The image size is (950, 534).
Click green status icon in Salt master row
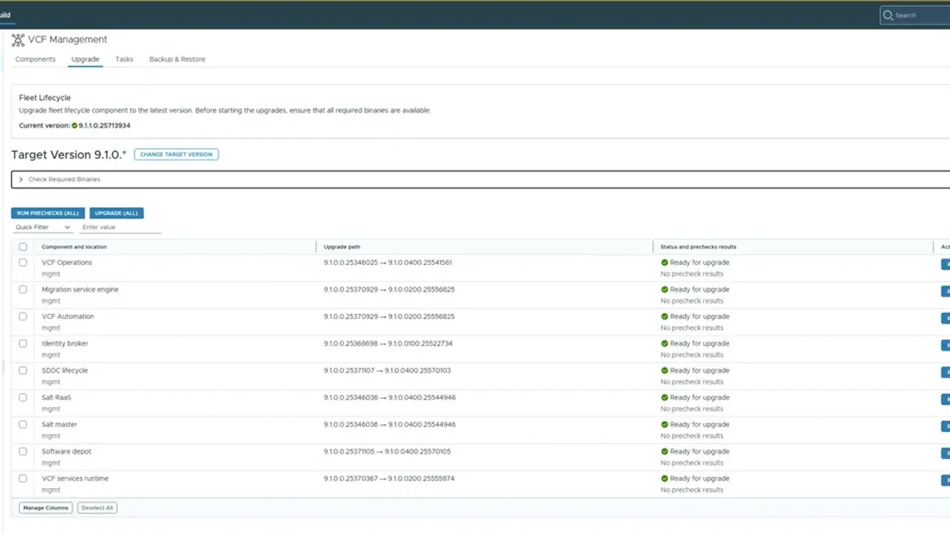point(664,425)
